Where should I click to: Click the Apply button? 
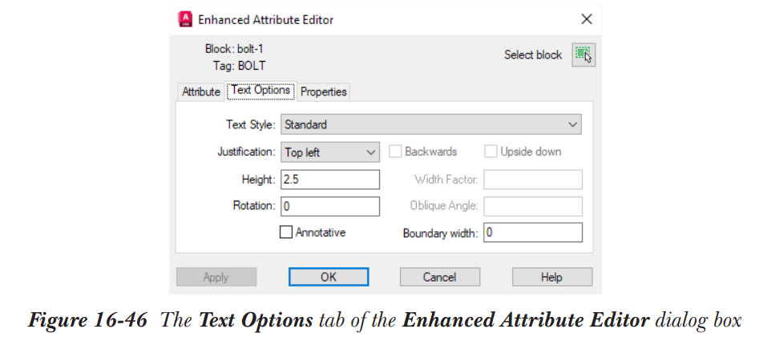pos(216,277)
